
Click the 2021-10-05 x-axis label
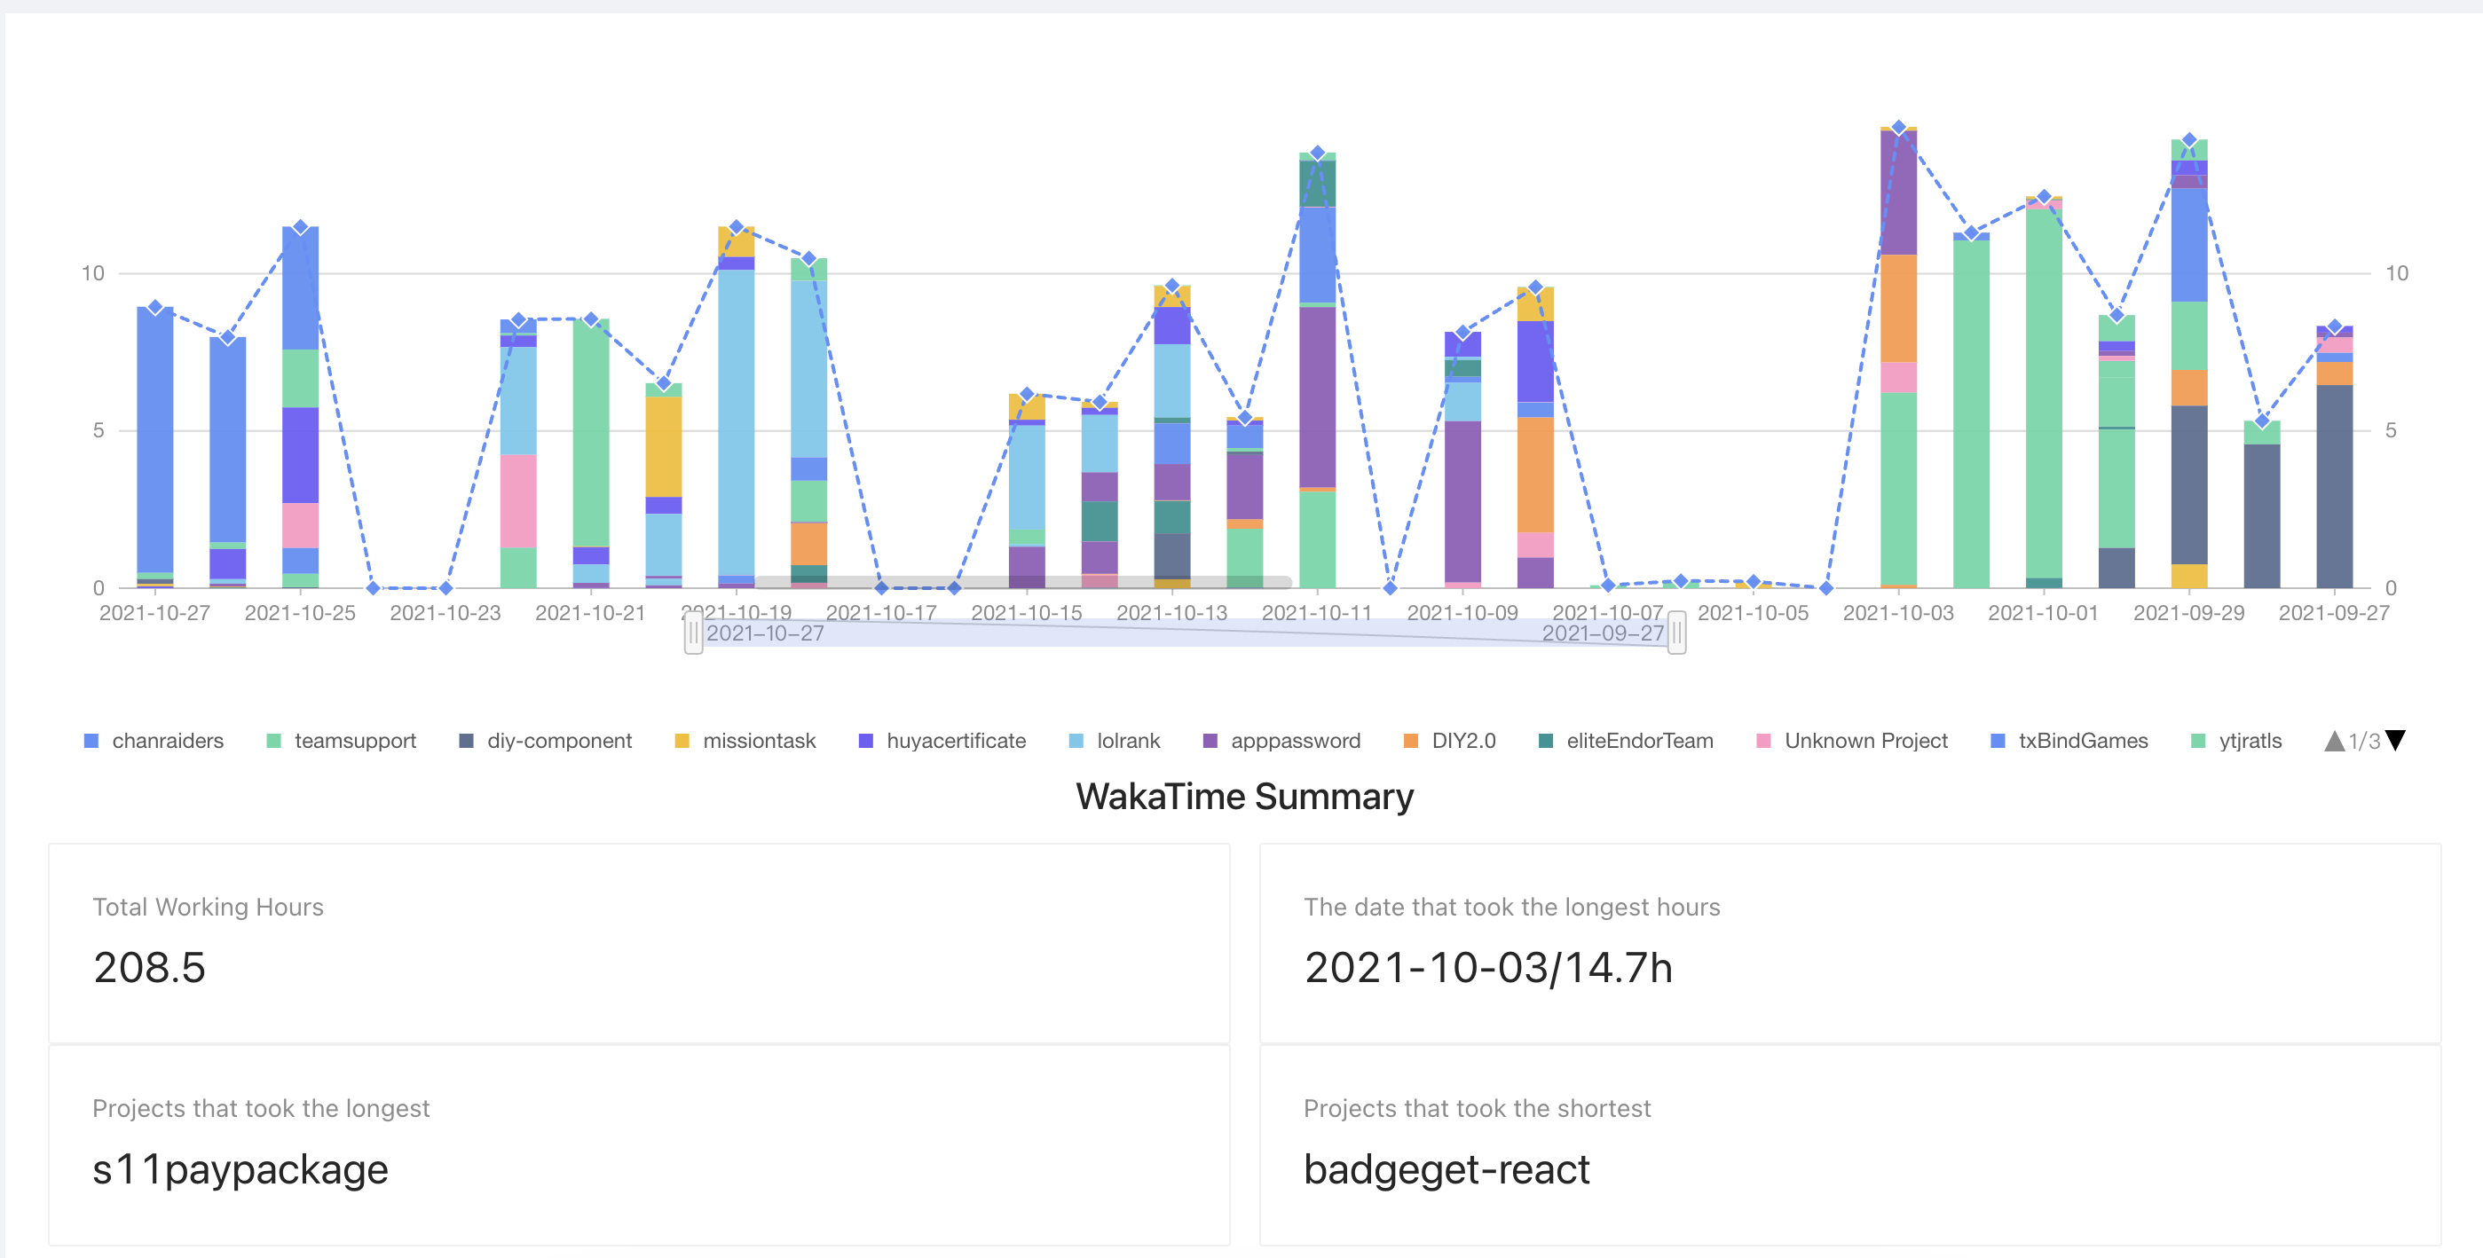[1754, 613]
